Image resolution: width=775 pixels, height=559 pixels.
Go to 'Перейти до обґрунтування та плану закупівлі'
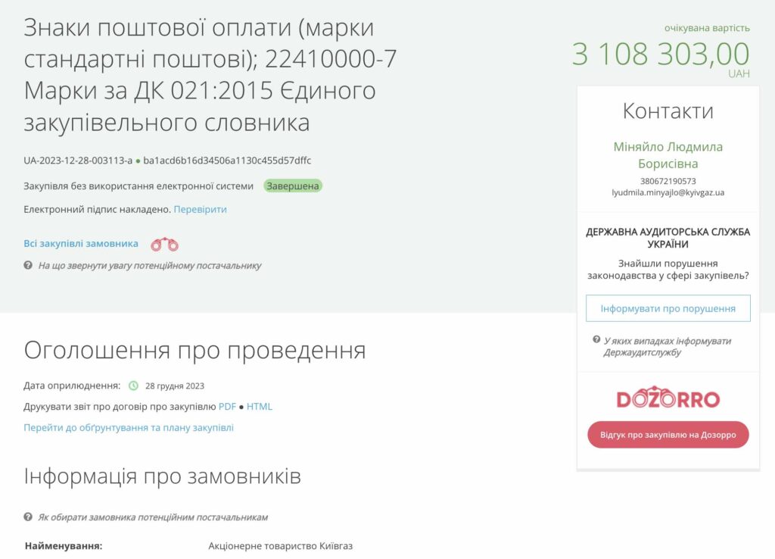129,427
